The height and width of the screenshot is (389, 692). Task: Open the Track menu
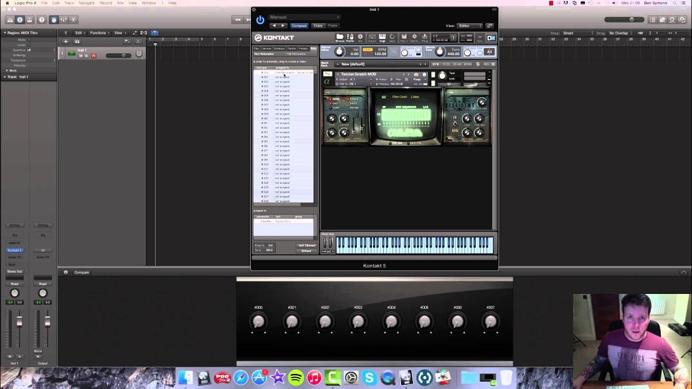[69, 3]
